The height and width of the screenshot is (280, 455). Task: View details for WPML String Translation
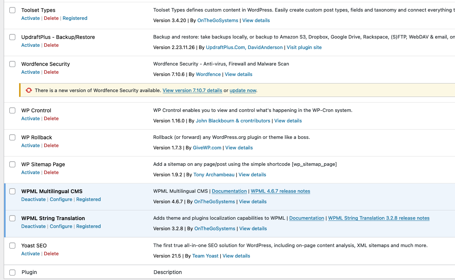point(253,228)
